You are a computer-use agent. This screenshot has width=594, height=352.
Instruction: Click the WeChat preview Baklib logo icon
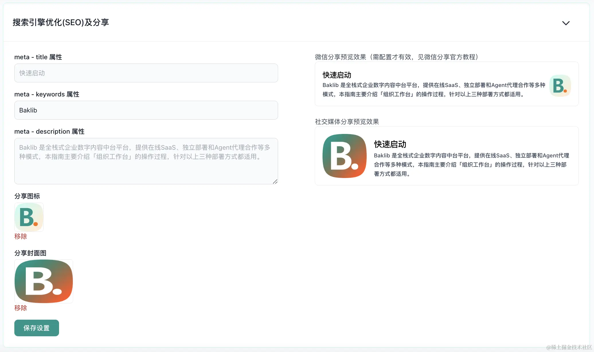560,86
